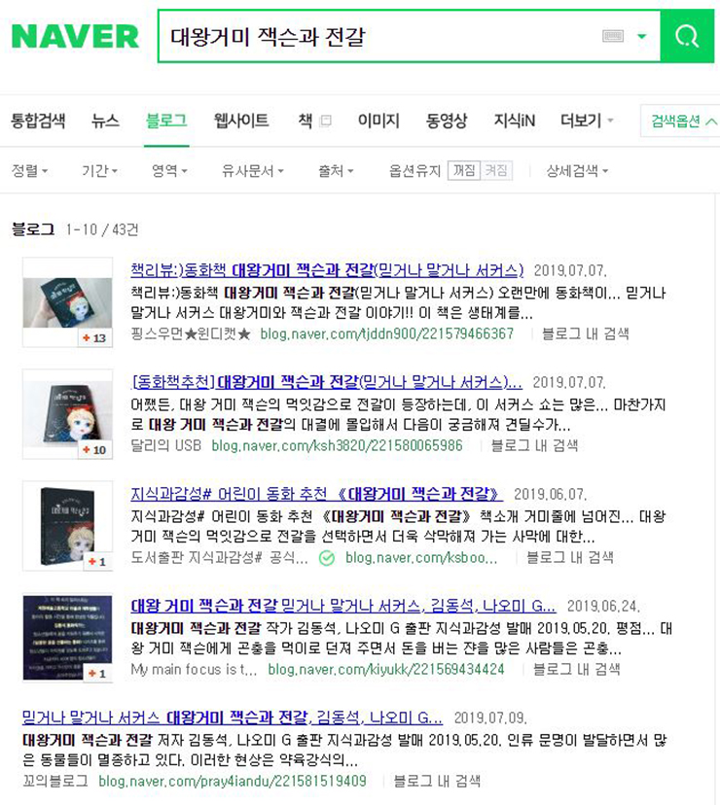The image size is (720, 805).
Task: Turn 옵션유지 to 꺼짐
Action: (464, 170)
